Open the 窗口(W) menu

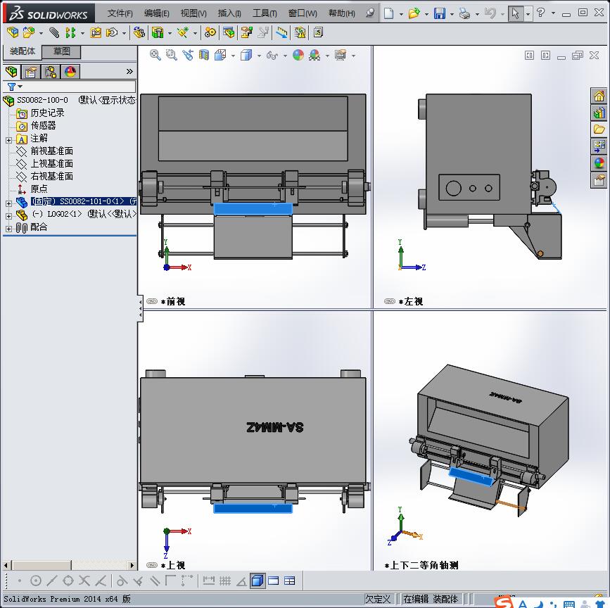[303, 13]
